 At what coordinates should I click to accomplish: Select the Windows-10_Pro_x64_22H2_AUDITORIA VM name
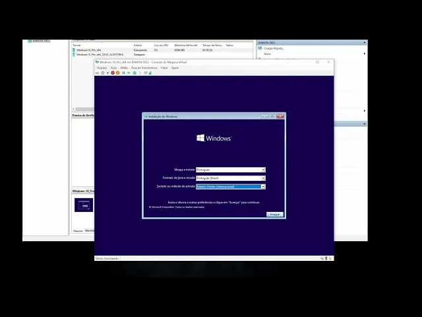100,54
